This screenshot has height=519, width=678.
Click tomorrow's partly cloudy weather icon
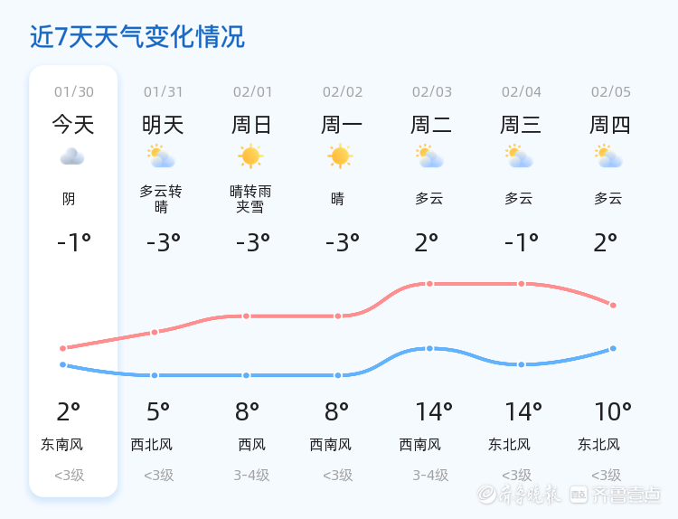click(x=161, y=157)
